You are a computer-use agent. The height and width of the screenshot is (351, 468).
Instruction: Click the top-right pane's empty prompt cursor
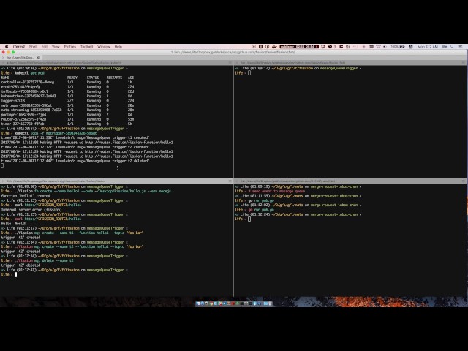(x=249, y=73)
